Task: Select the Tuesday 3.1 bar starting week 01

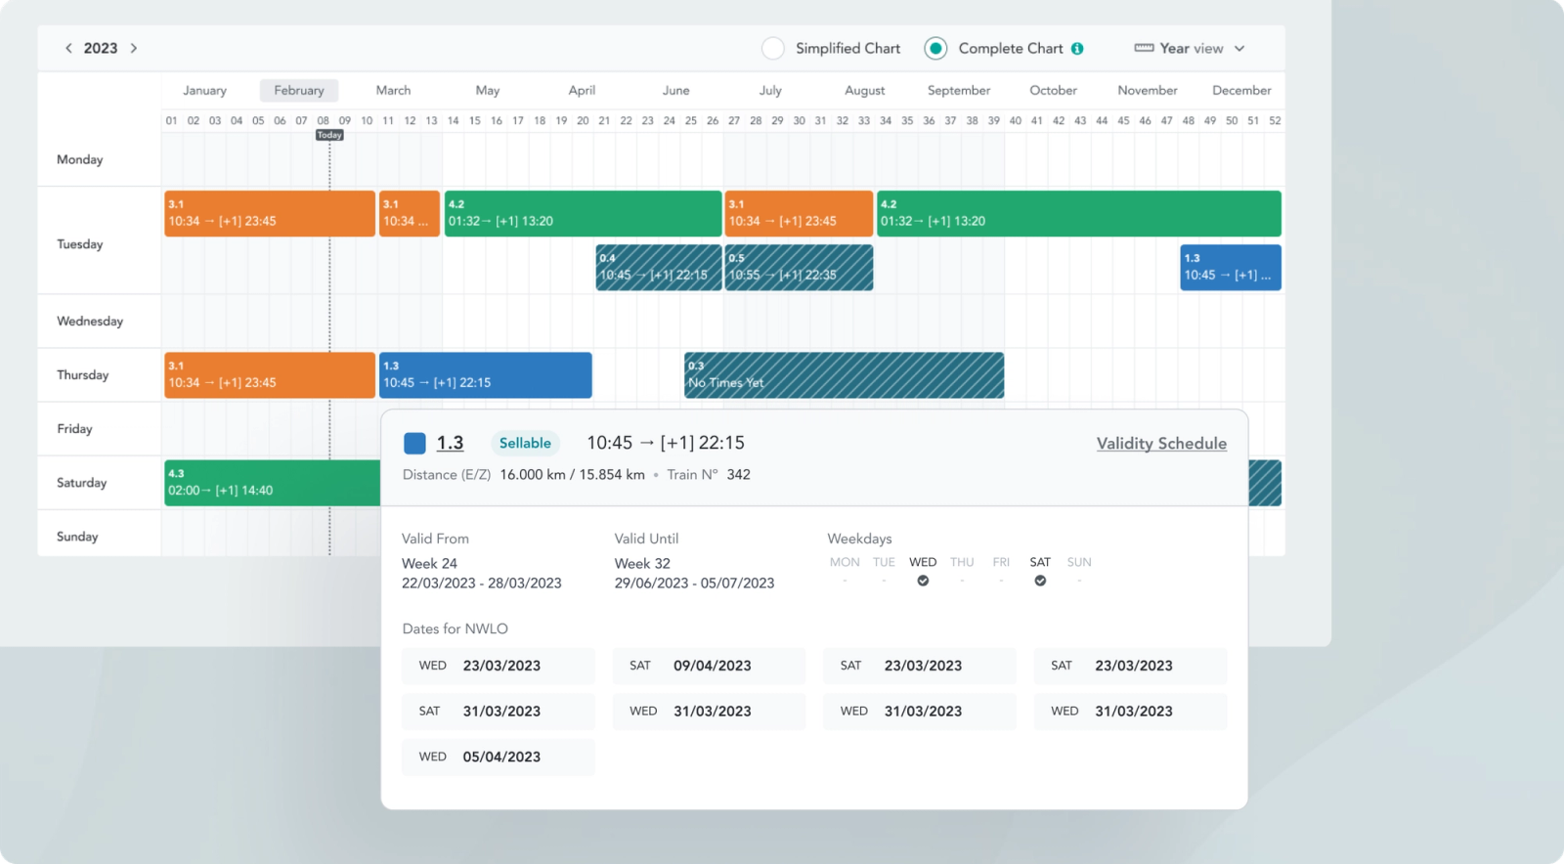Action: point(270,213)
